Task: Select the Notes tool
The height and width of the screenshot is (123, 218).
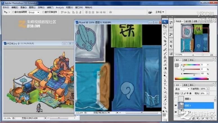Action: pyautogui.click(x=165, y=96)
